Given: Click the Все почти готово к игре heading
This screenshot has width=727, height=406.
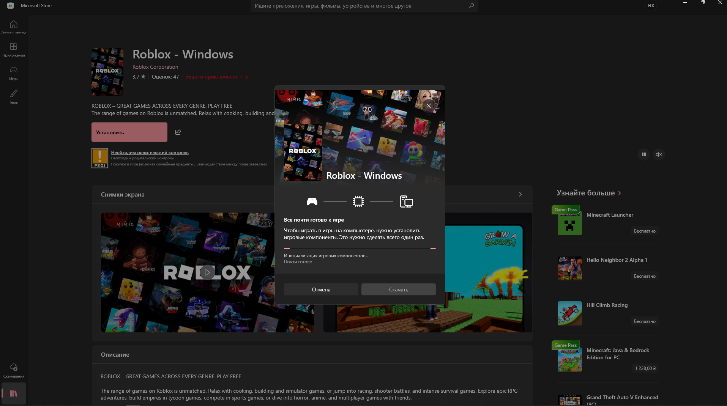Looking at the screenshot, I should 314,220.
